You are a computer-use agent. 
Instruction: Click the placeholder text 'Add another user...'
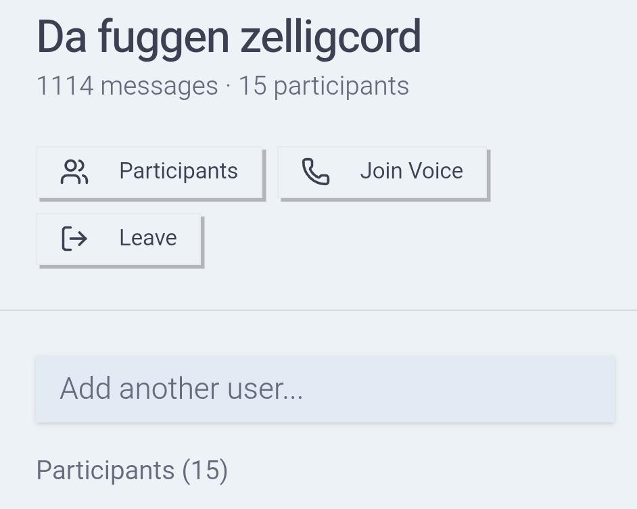coord(181,389)
